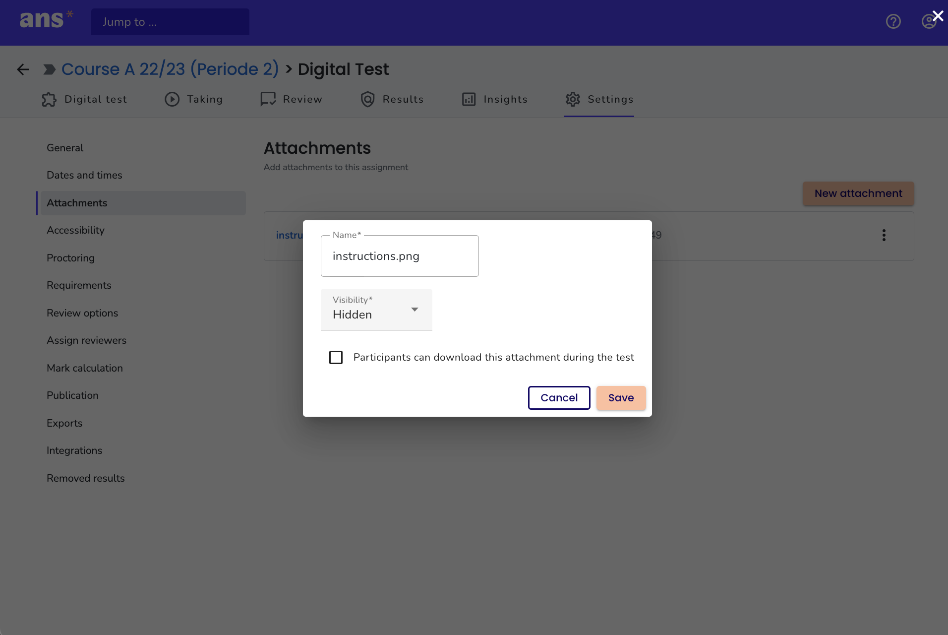
Task: Click the ans logo in header
Action: [46, 19]
